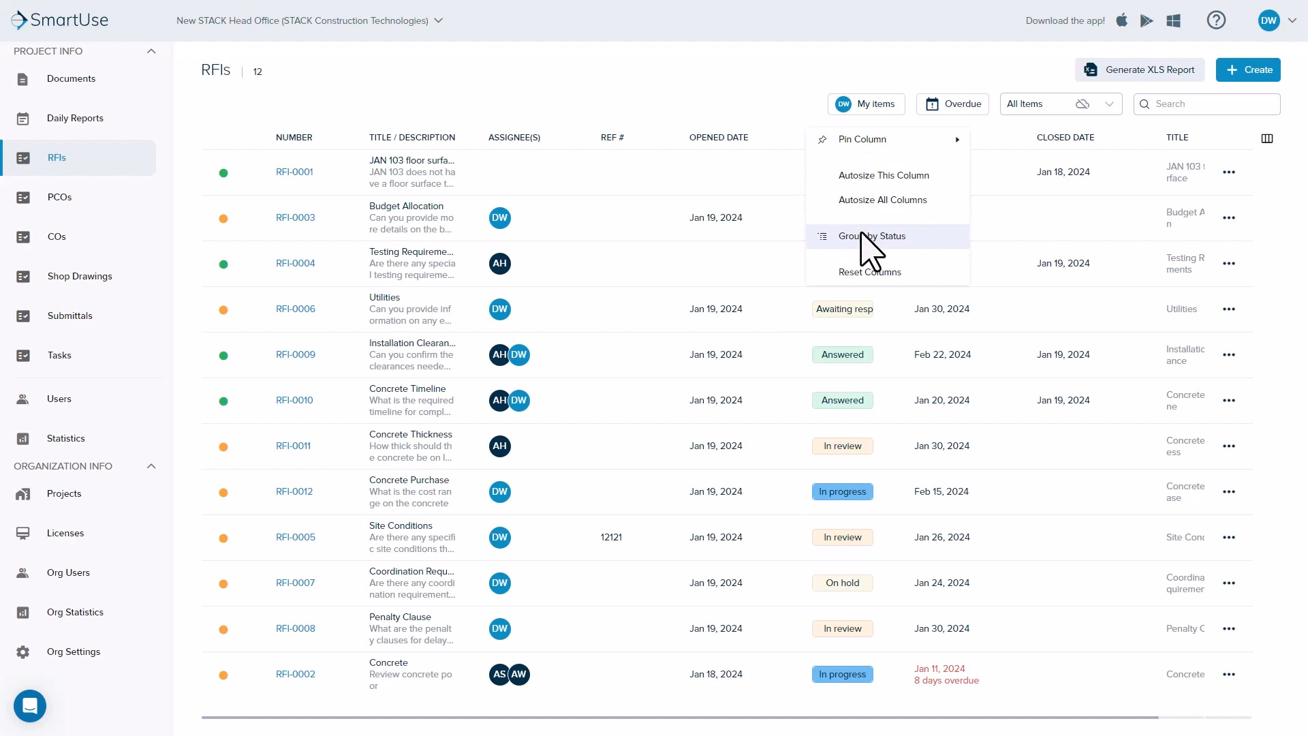Open the Submittals section

pyautogui.click(x=69, y=316)
